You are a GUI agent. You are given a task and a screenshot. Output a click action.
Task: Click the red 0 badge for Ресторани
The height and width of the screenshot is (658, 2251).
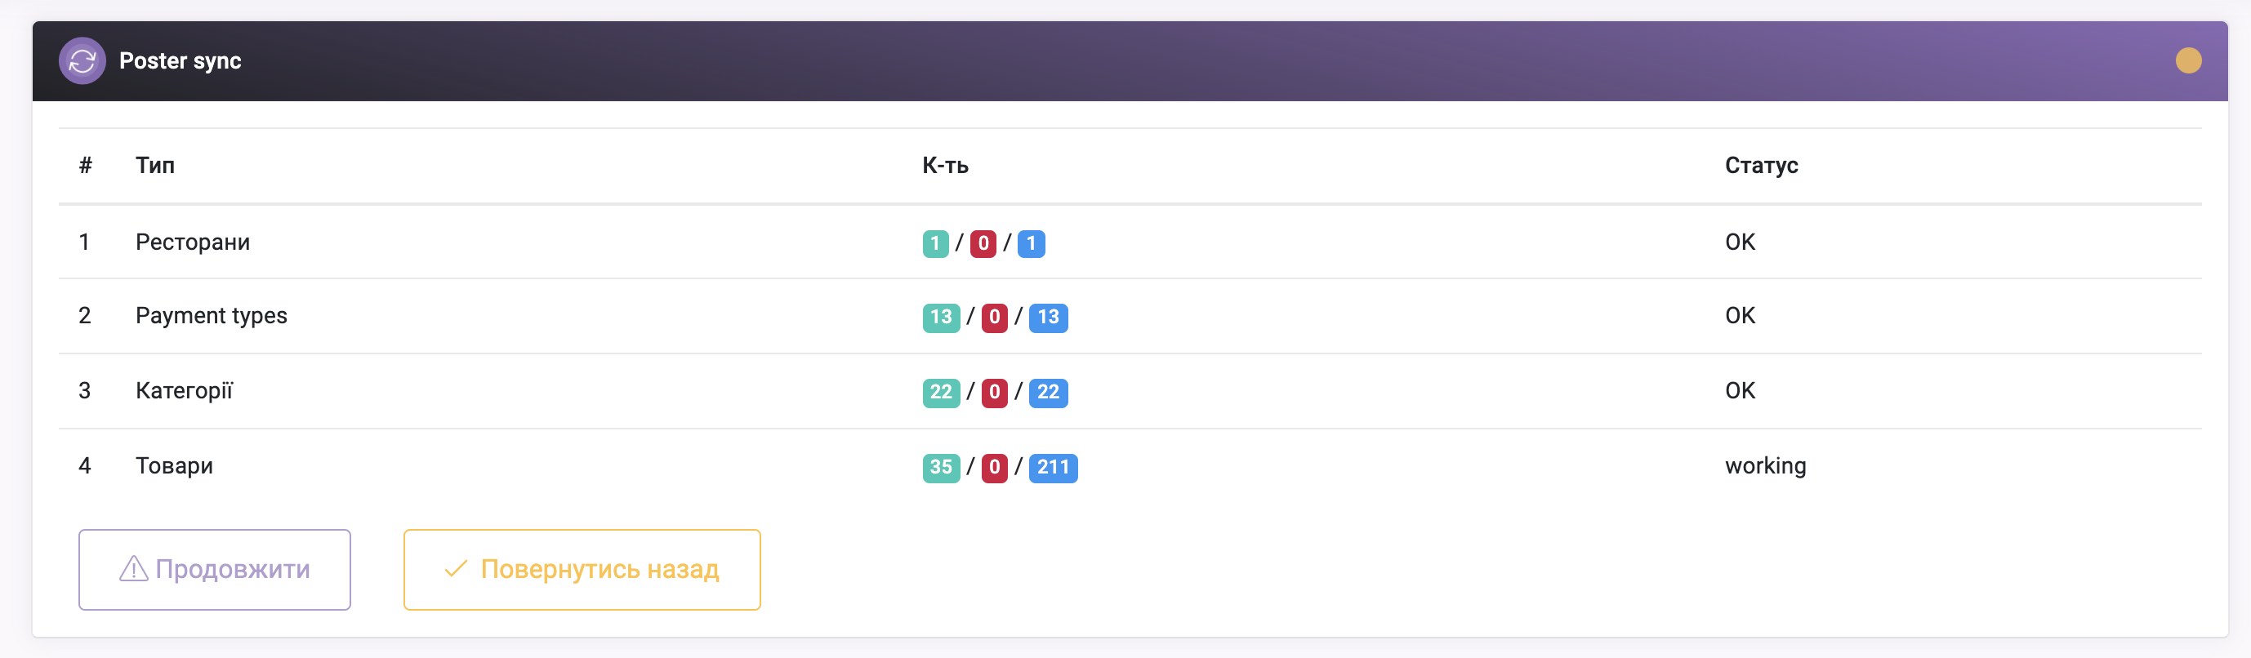point(983,243)
